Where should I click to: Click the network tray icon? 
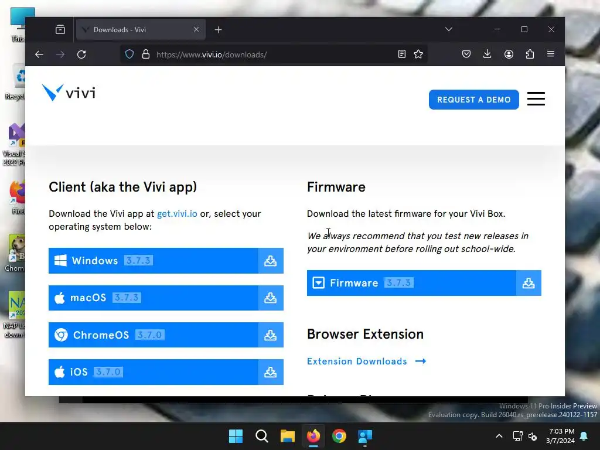tap(518, 436)
